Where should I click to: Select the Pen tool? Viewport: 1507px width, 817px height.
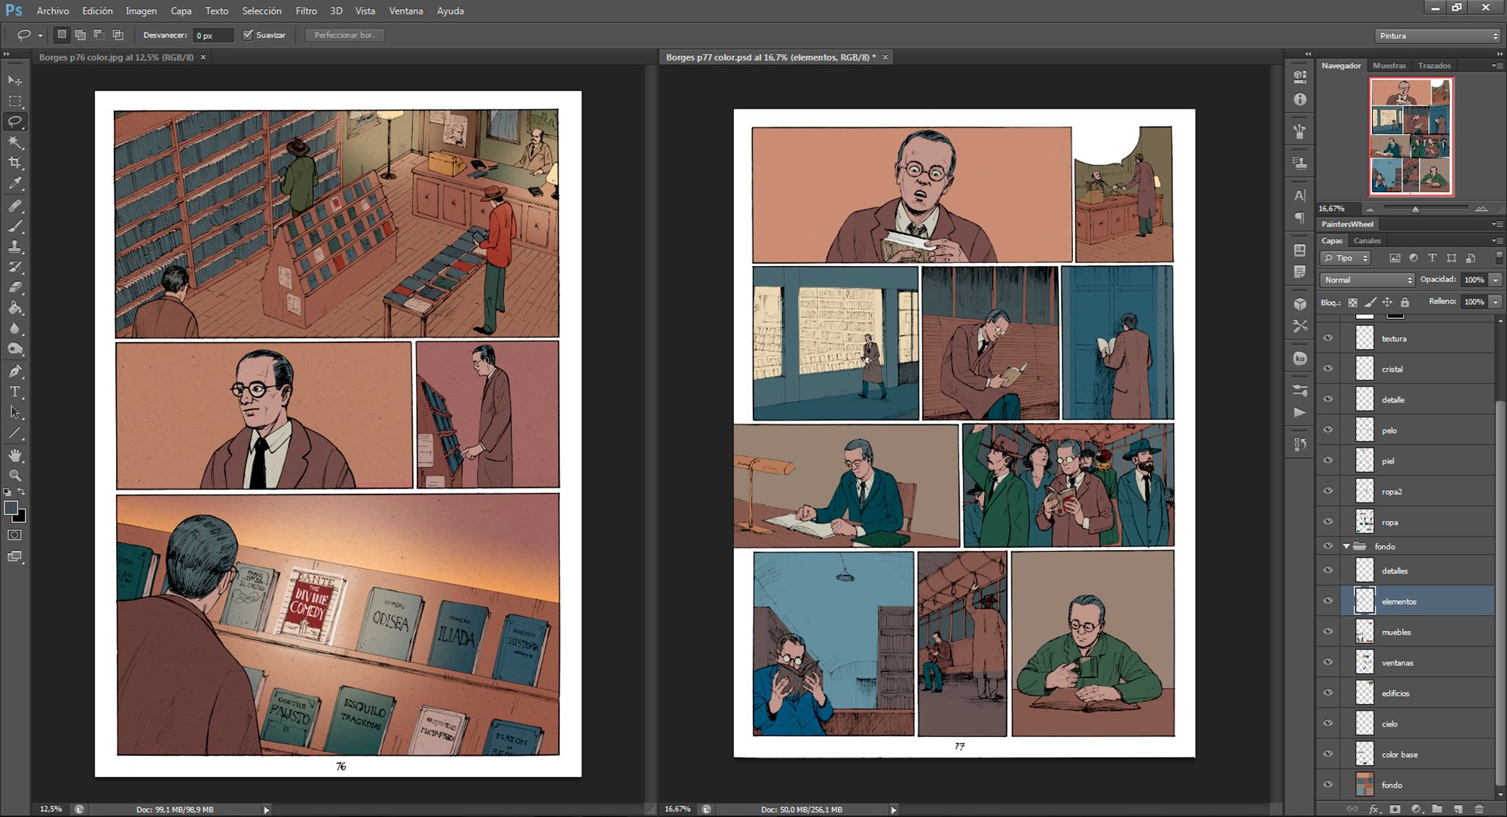point(15,371)
